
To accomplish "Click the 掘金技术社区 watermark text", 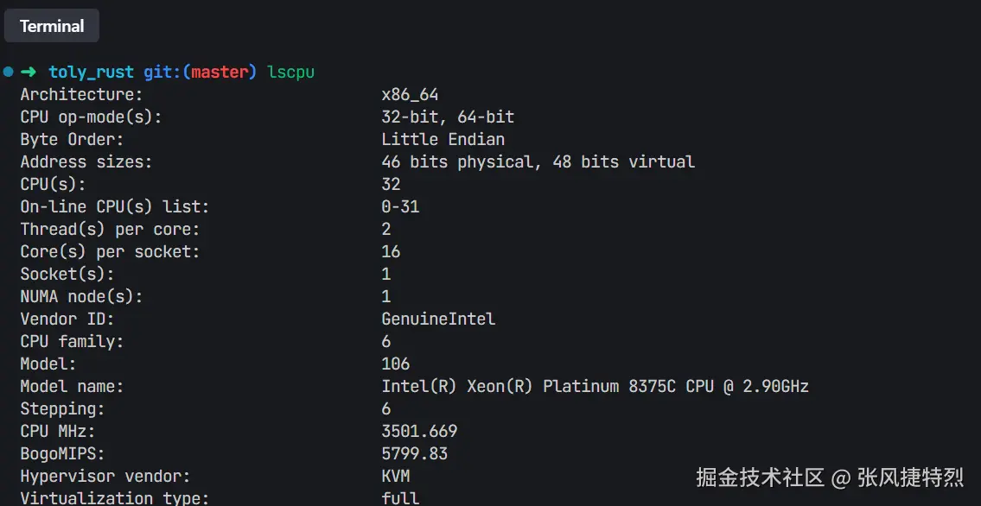I will click(761, 477).
